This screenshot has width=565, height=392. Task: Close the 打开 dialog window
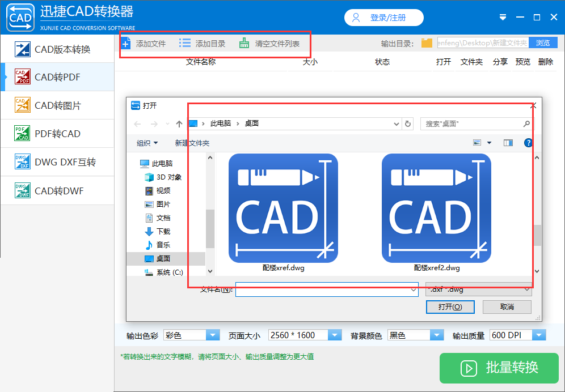click(x=534, y=105)
